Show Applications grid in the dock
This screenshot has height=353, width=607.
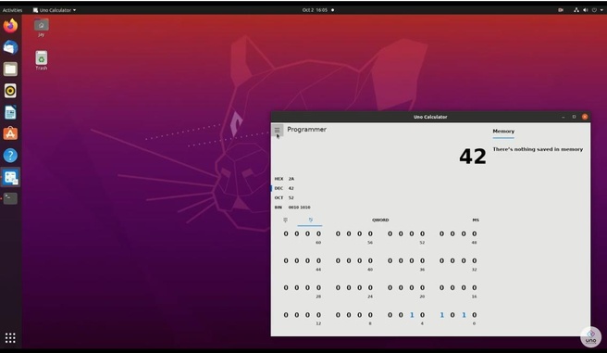[10, 338]
